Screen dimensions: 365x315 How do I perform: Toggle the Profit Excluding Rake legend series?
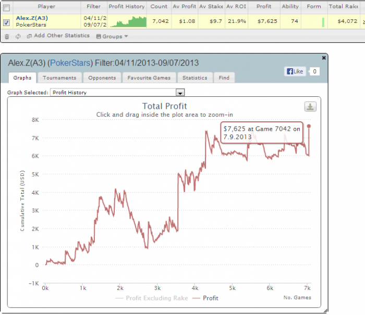(152, 298)
